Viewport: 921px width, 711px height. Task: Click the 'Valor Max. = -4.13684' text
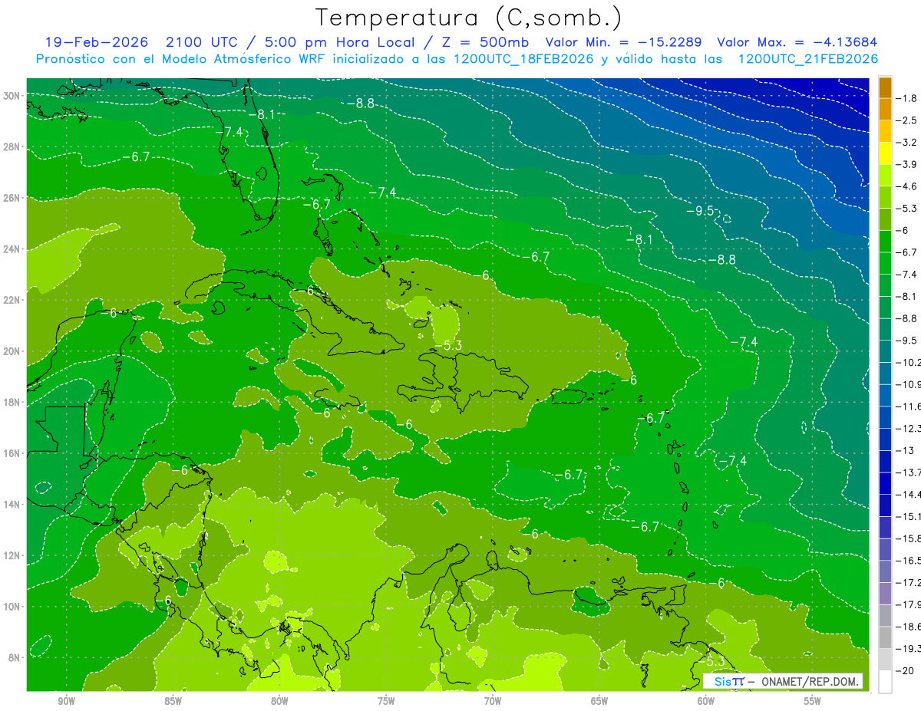pyautogui.click(x=797, y=42)
